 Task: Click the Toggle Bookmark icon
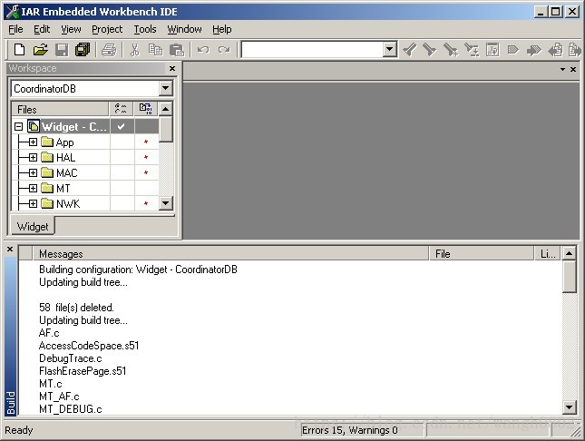pos(513,49)
